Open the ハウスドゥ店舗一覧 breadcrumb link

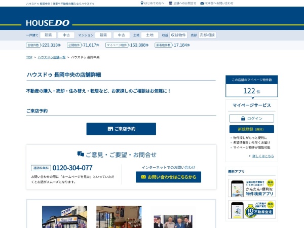pos(52,57)
